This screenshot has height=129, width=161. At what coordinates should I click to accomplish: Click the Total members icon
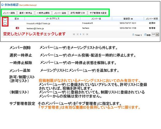133,34
